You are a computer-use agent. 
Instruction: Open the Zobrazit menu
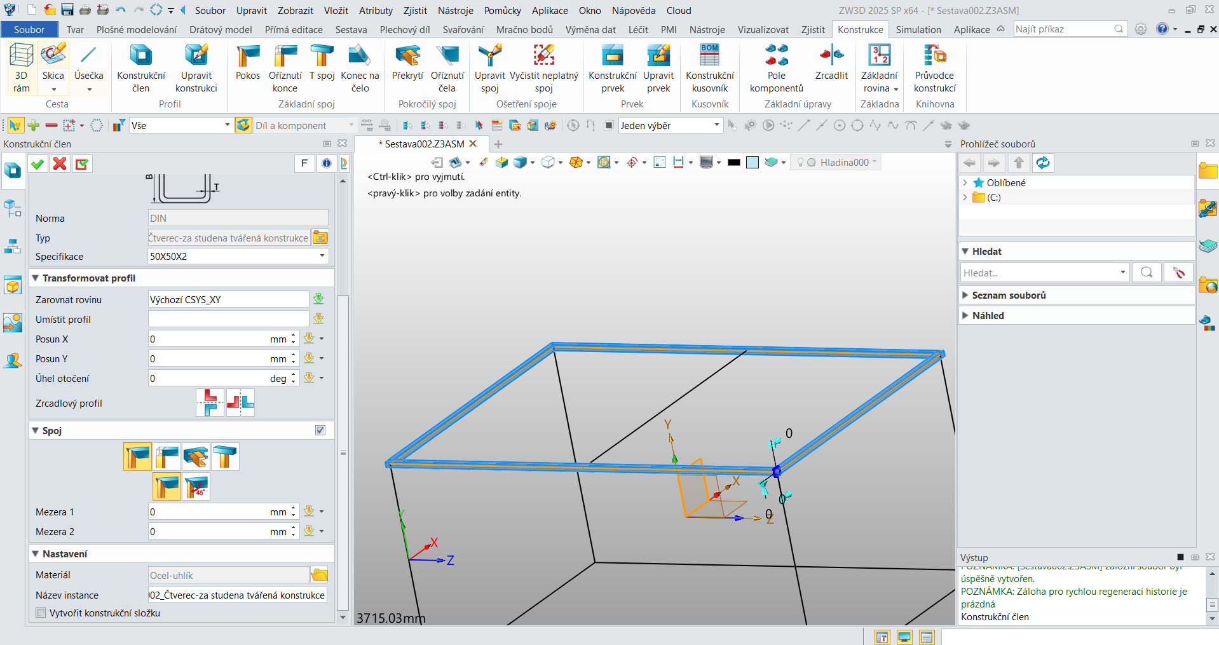(295, 10)
